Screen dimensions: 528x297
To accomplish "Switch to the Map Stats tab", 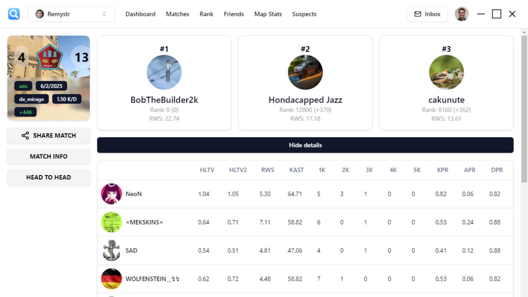I will tap(268, 14).
